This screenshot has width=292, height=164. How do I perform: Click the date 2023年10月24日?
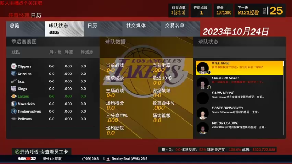click(235, 31)
